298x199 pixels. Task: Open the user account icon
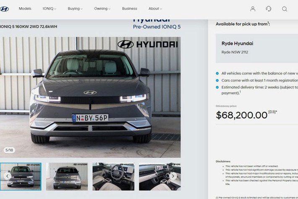(253, 9)
